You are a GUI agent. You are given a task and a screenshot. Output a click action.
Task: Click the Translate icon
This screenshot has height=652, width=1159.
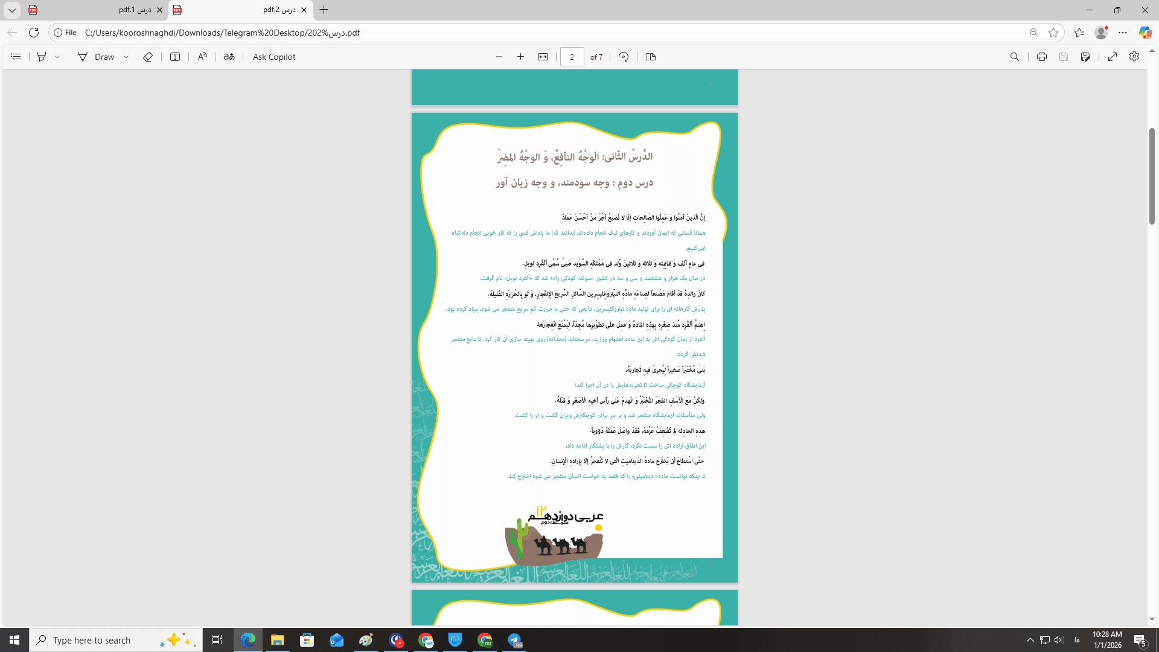pyautogui.click(x=229, y=57)
